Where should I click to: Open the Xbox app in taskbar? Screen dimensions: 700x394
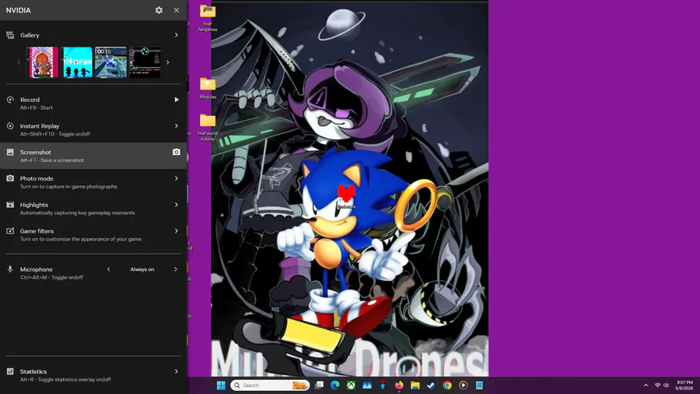pyautogui.click(x=351, y=385)
